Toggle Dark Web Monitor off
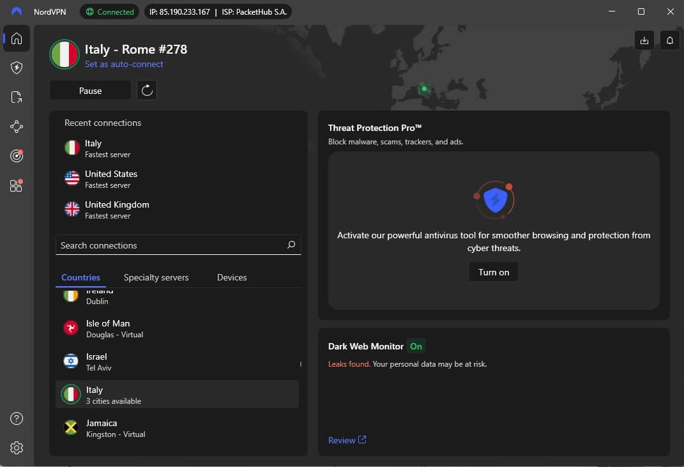 pyautogui.click(x=416, y=346)
